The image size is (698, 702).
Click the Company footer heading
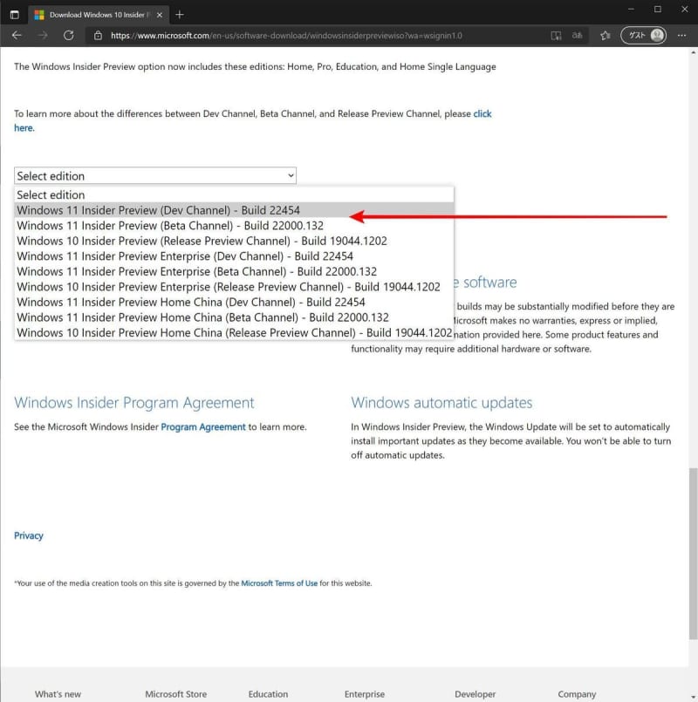click(x=577, y=694)
